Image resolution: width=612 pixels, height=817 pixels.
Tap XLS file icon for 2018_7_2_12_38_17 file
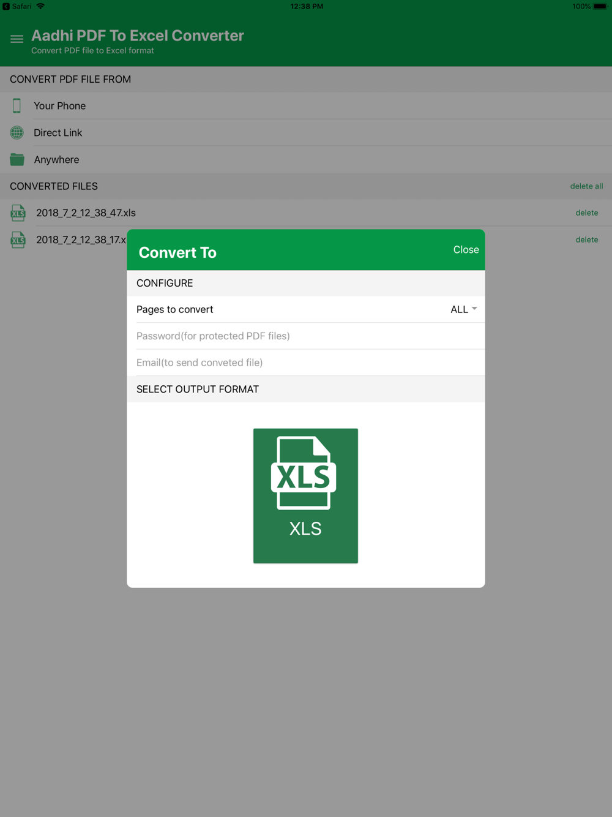(x=18, y=239)
